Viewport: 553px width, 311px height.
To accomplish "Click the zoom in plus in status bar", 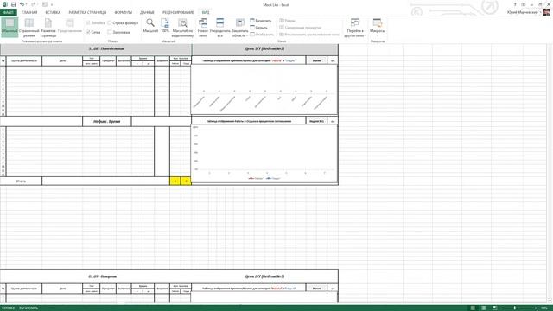I will [537, 308].
